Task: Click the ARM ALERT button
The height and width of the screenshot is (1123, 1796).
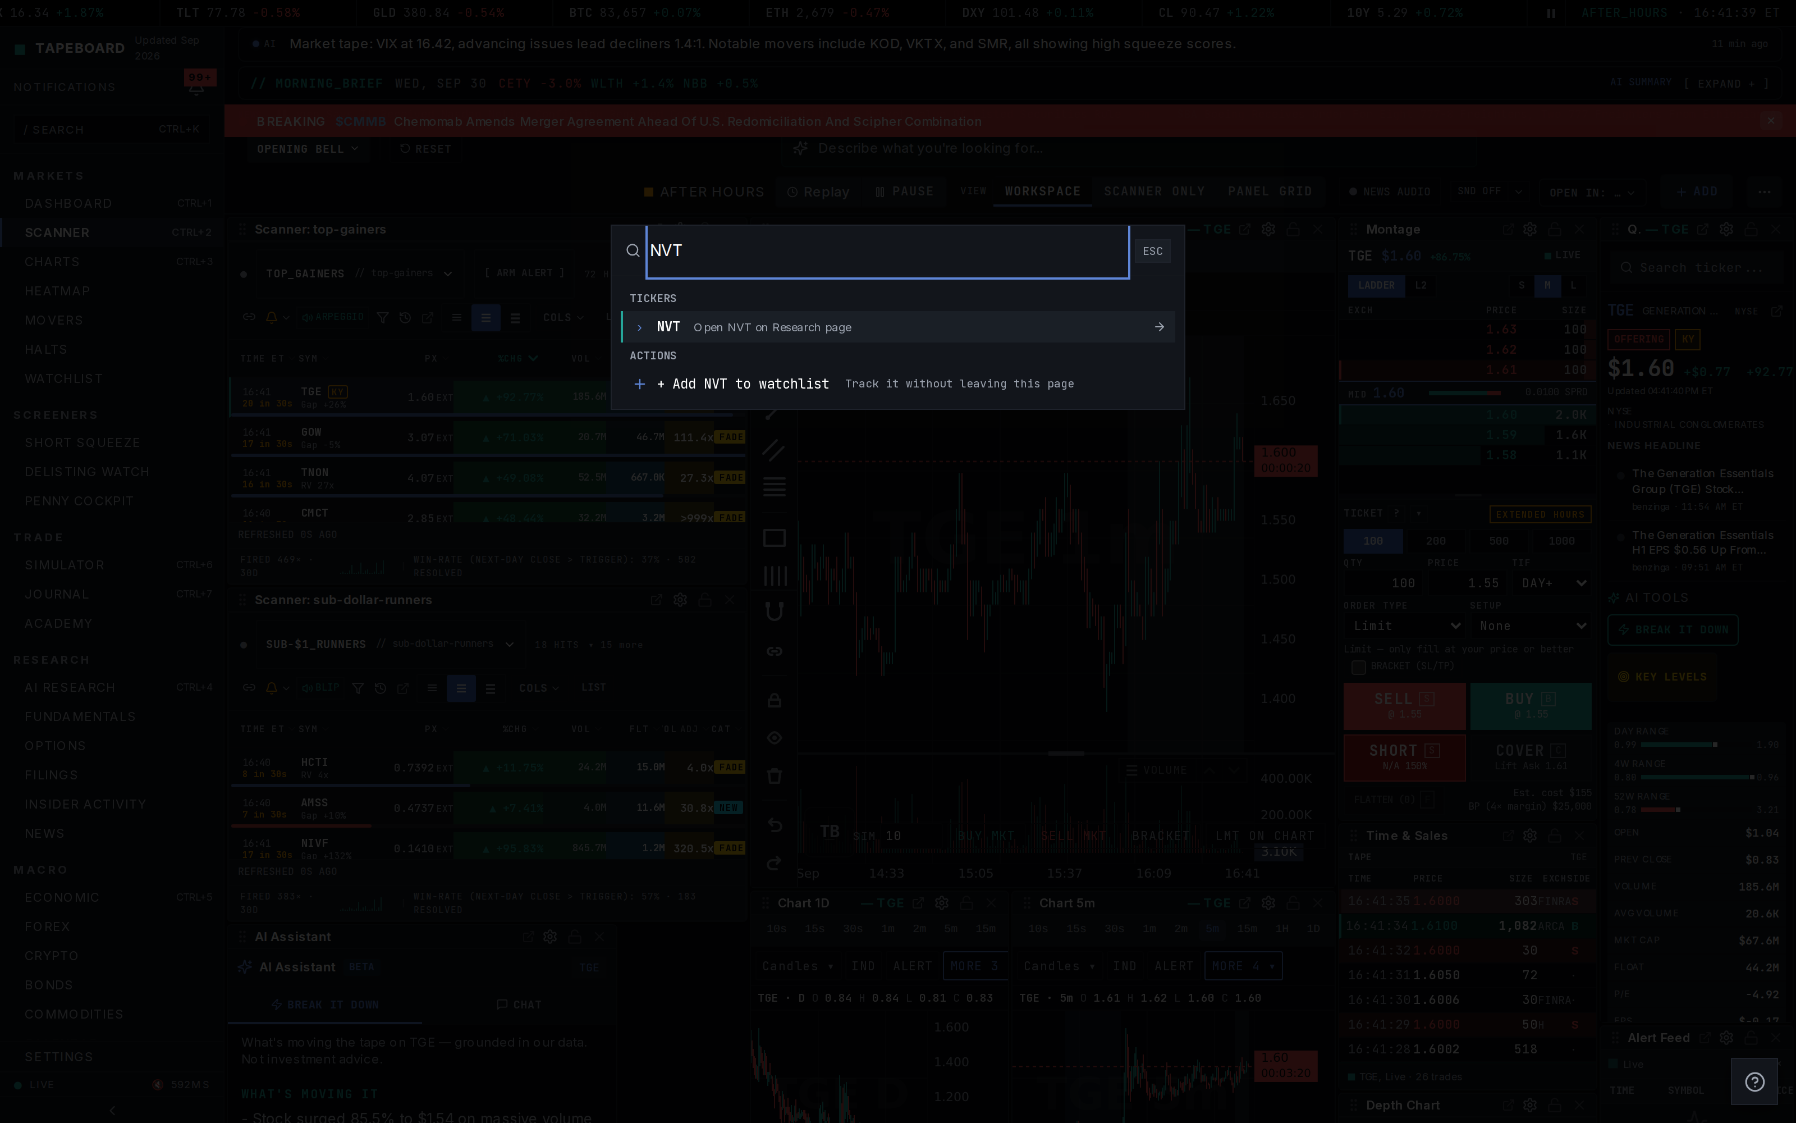Action: click(x=525, y=273)
